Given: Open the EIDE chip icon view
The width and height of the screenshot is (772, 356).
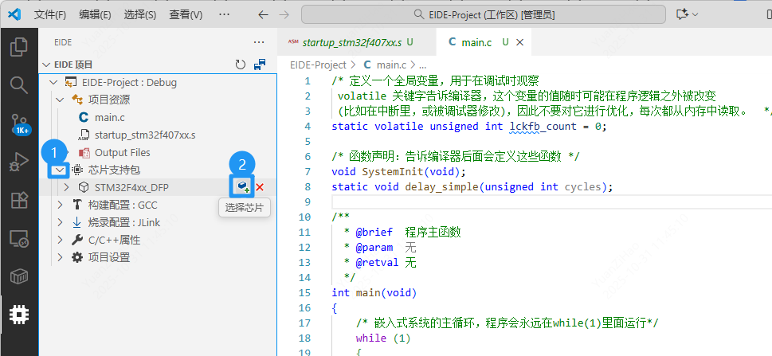Looking at the screenshot, I should 18,313.
